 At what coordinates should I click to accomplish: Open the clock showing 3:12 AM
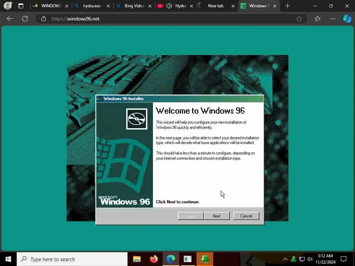[x=325, y=259]
